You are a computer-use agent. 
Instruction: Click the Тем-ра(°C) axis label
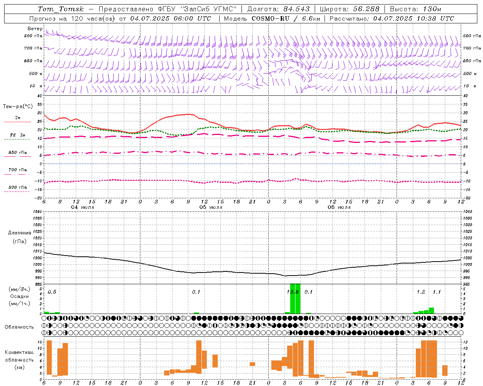tap(18, 107)
